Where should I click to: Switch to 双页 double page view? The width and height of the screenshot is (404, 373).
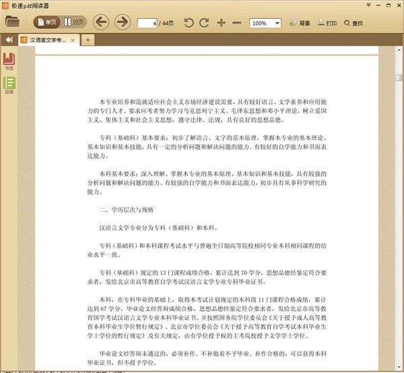[74, 22]
